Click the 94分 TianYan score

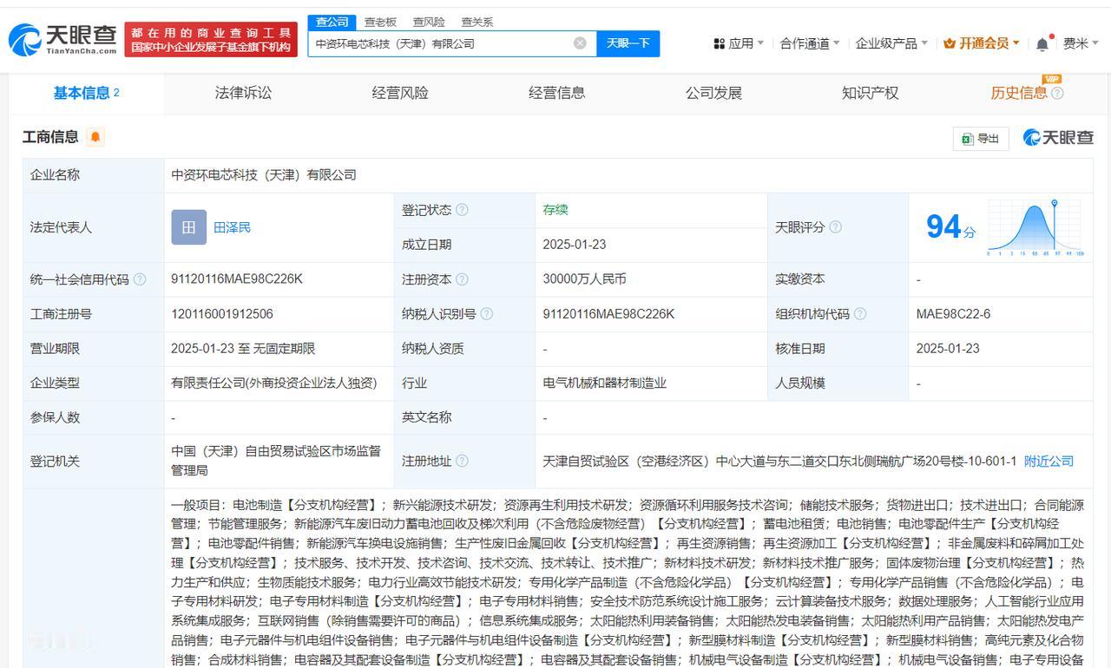click(950, 227)
